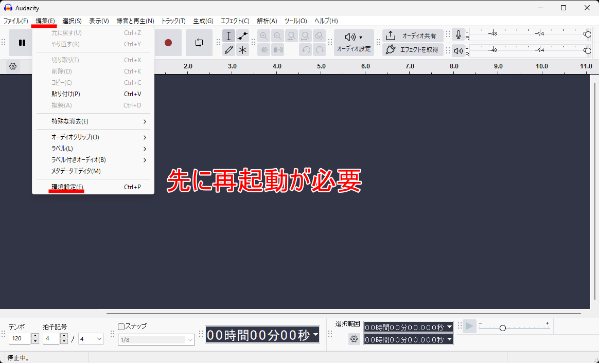Click the 5.0 mark on the timeline ruler

321,66
